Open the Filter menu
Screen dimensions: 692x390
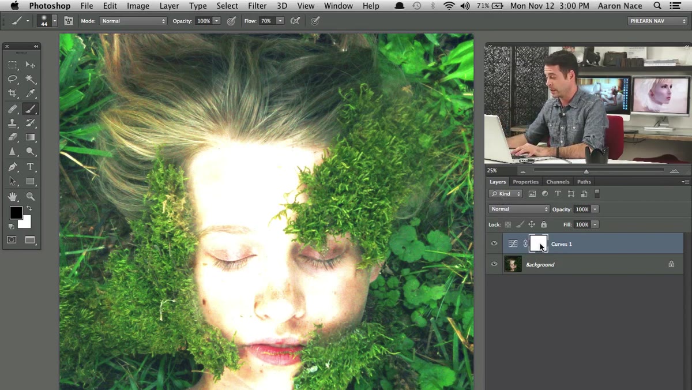pos(257,6)
